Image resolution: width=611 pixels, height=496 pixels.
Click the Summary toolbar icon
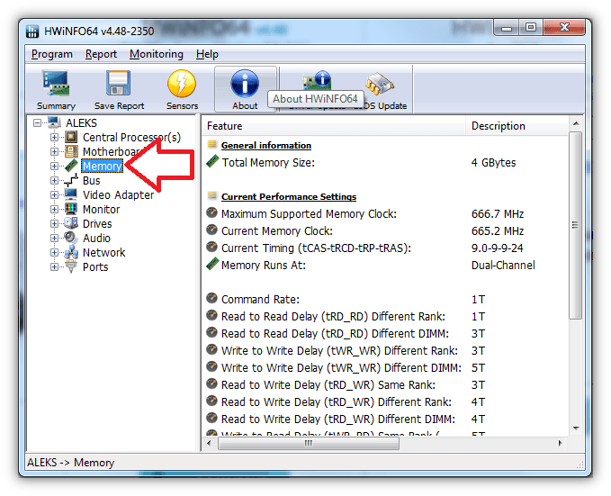coord(56,85)
